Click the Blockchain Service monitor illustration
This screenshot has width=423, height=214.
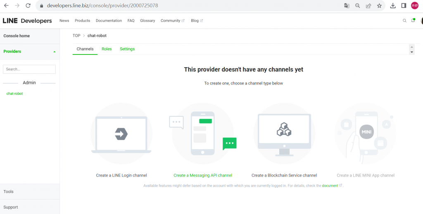(x=284, y=134)
